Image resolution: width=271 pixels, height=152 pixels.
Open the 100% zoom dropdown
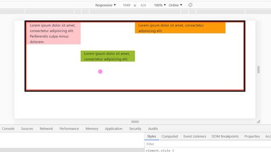[160, 5]
